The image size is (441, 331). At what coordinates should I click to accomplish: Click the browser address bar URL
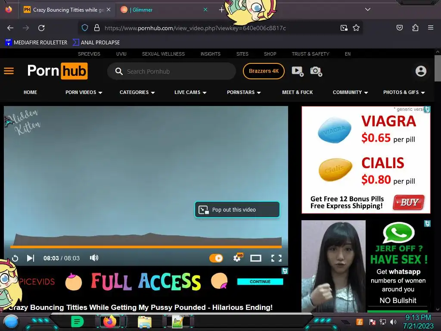[x=195, y=28]
